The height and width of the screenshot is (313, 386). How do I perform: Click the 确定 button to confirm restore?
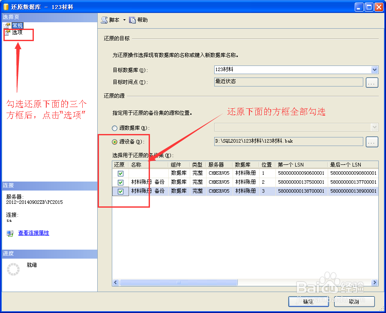pyautogui.click(x=308, y=301)
